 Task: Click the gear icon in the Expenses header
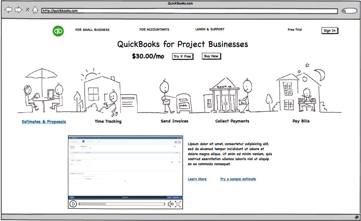pos(178,138)
